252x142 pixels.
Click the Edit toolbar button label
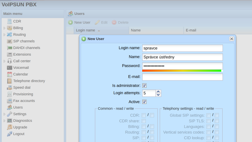coord(104,23)
